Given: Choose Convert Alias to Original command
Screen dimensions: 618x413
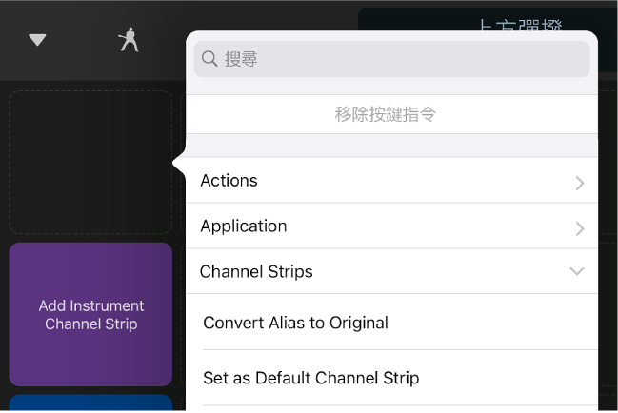Looking at the screenshot, I should click(391, 323).
